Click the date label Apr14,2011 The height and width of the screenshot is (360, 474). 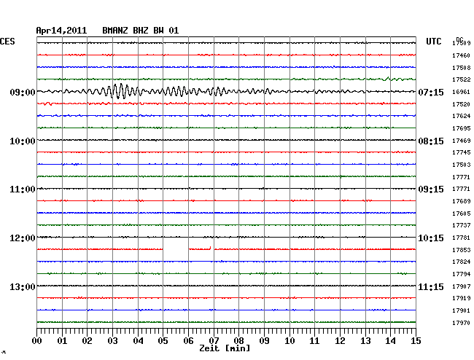tap(61, 31)
